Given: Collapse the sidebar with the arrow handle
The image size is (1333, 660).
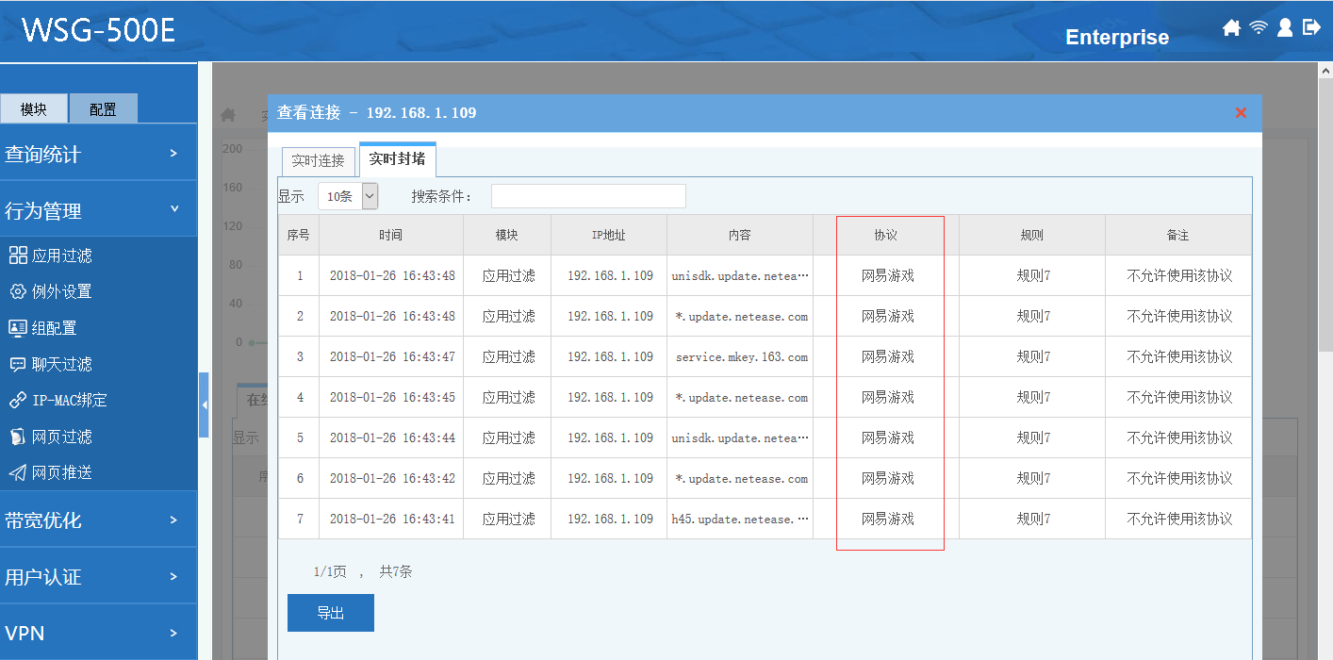Looking at the screenshot, I should coord(204,404).
